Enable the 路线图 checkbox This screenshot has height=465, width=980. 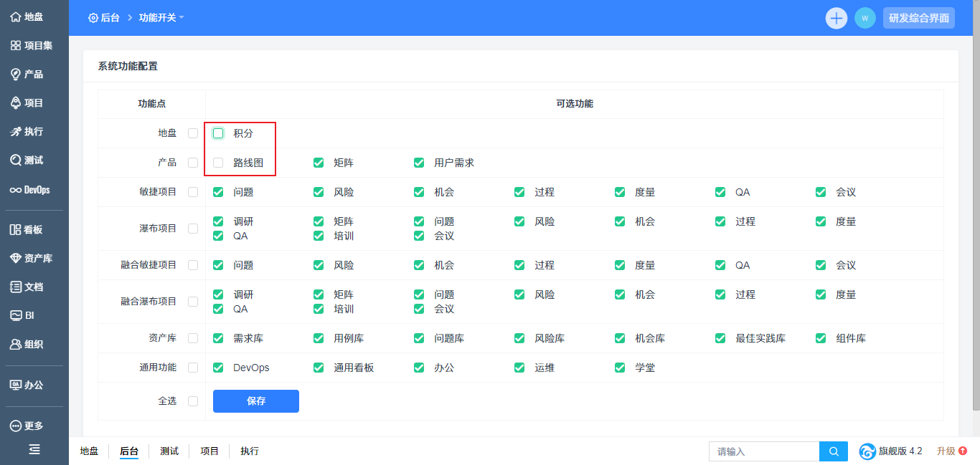tap(218, 163)
